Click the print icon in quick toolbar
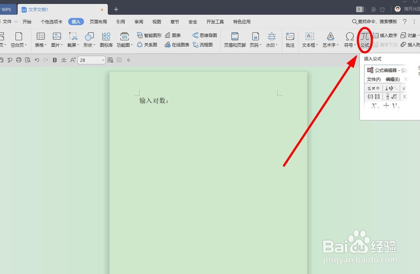The width and height of the screenshot is (420, 274). (19, 60)
